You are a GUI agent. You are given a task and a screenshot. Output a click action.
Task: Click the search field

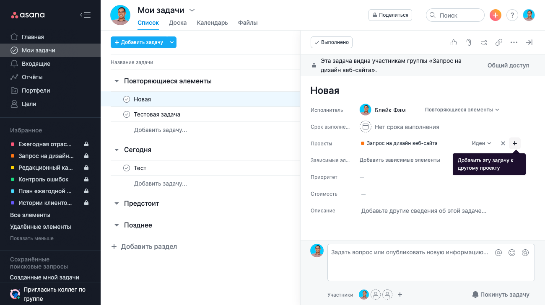tap(455, 15)
